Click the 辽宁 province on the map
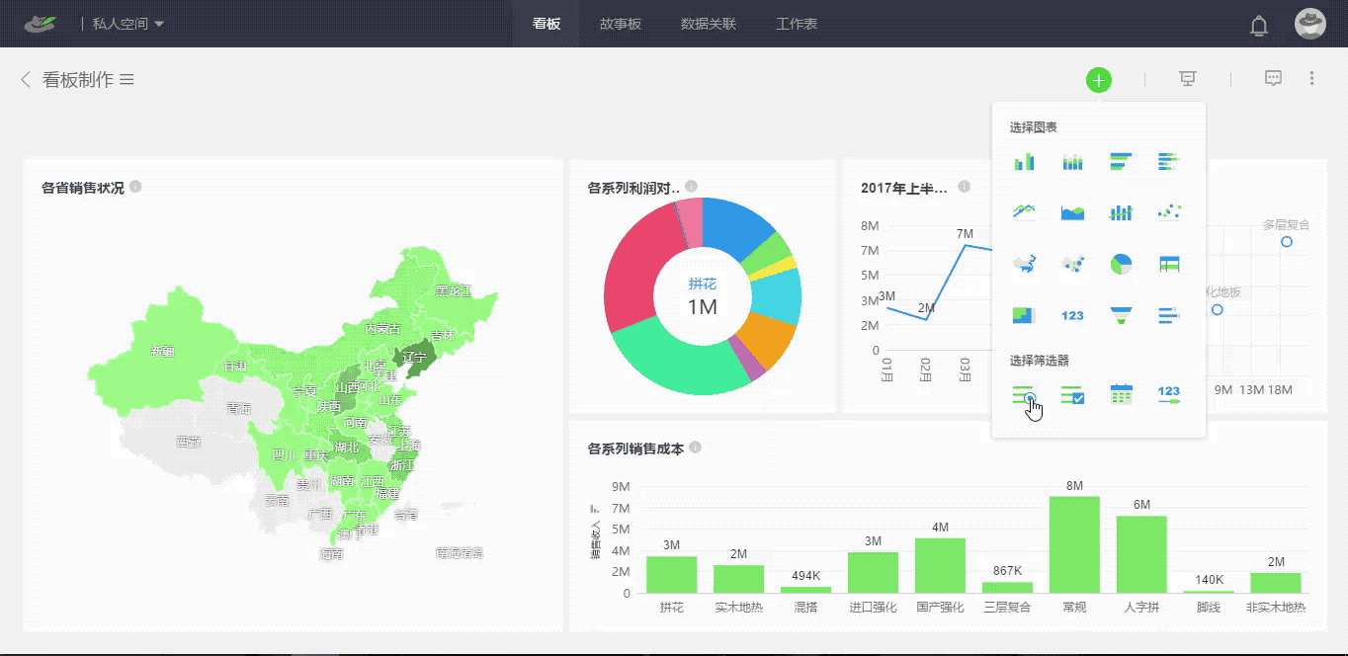 (415, 357)
